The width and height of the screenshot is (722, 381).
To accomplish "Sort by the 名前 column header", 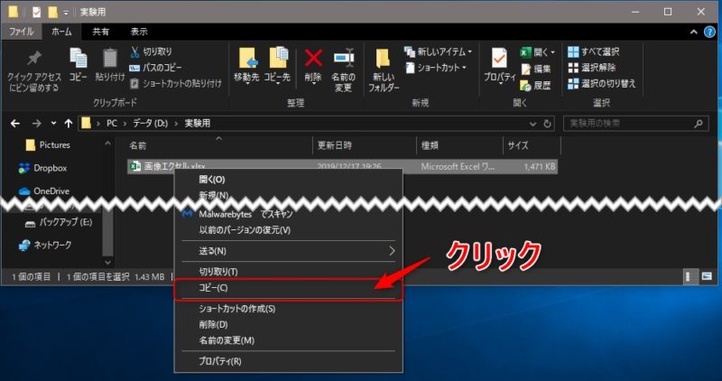I will (x=137, y=145).
